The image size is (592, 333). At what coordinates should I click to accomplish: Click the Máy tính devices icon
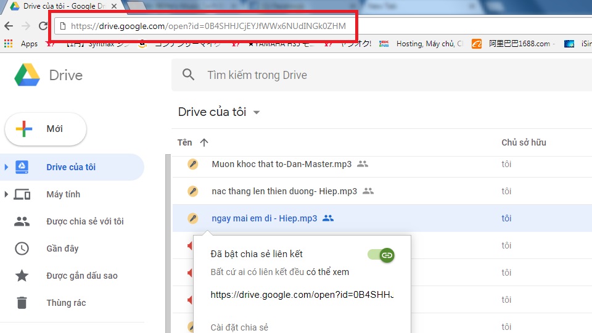coord(22,194)
